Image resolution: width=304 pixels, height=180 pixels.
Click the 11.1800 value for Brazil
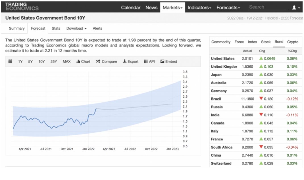click(247, 99)
